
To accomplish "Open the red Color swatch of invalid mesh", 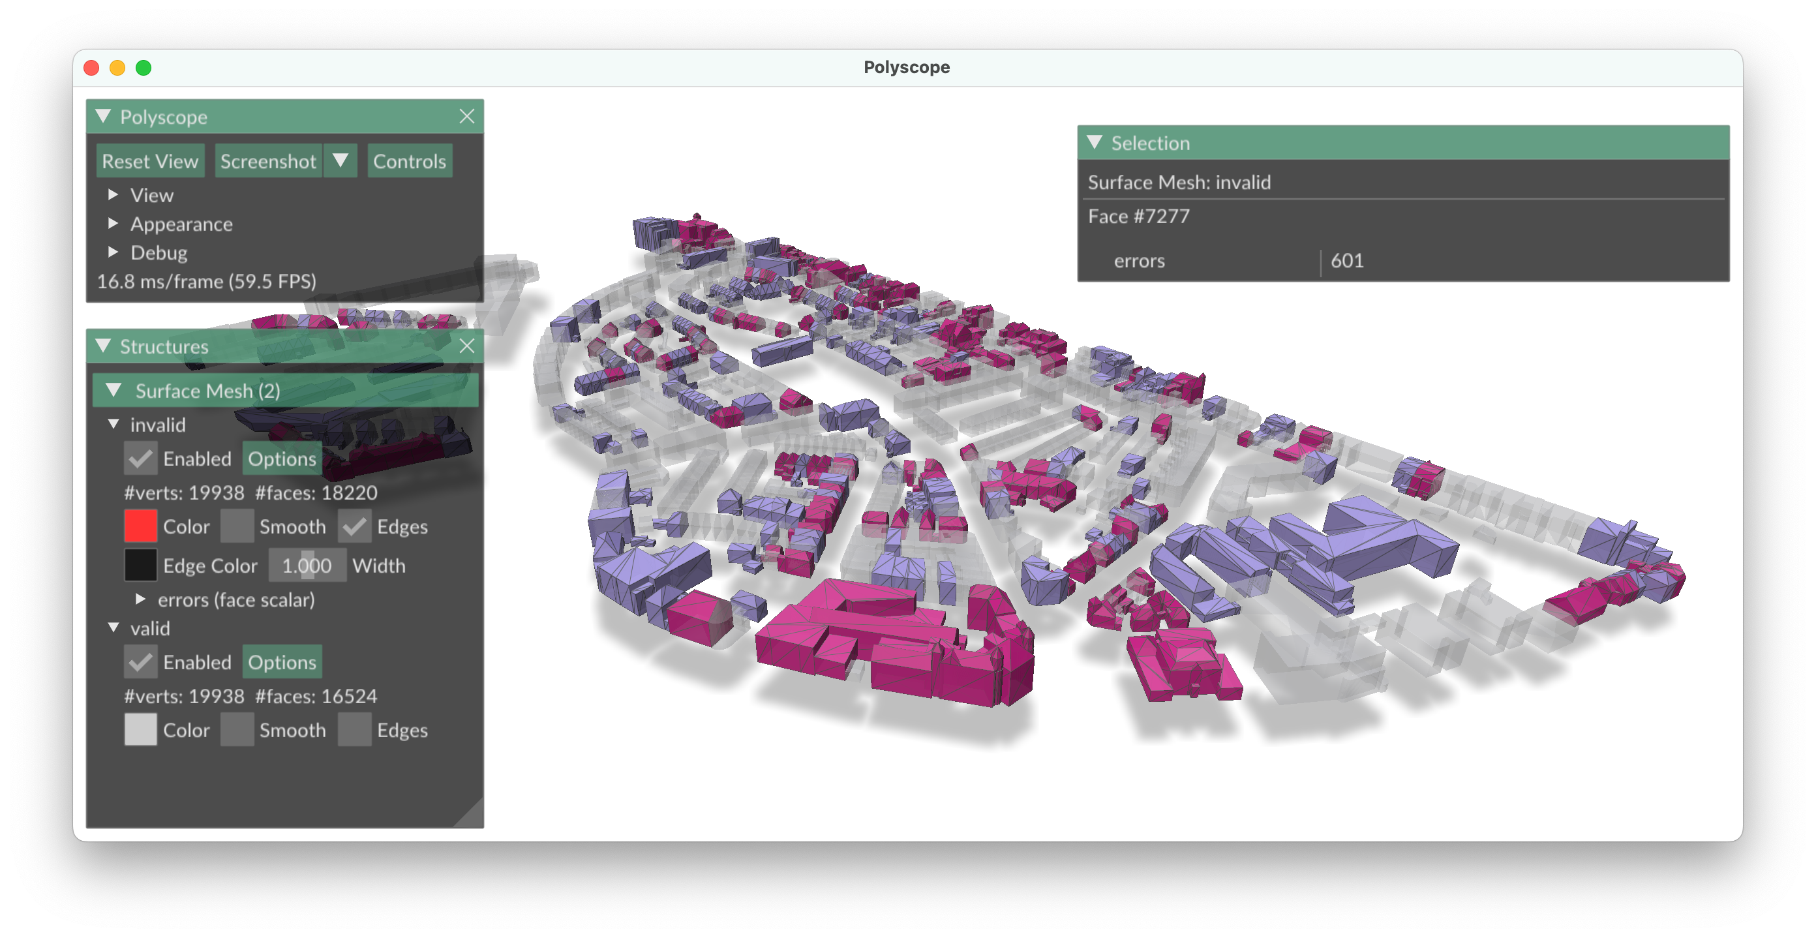I will [140, 526].
